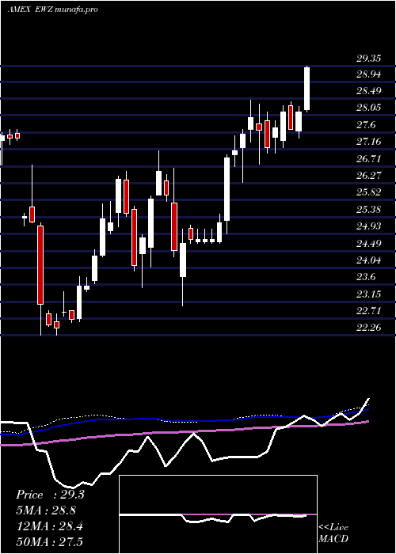The height and width of the screenshot is (554, 396).
Task: Click the 29.35 price axis label
Action: (x=368, y=59)
